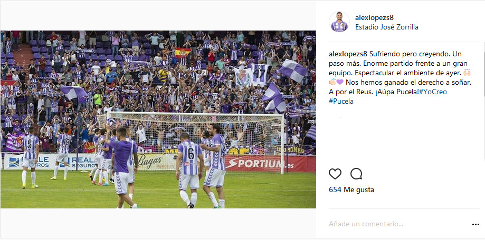Click the clapping hands emoji in caption

[x=332, y=82]
